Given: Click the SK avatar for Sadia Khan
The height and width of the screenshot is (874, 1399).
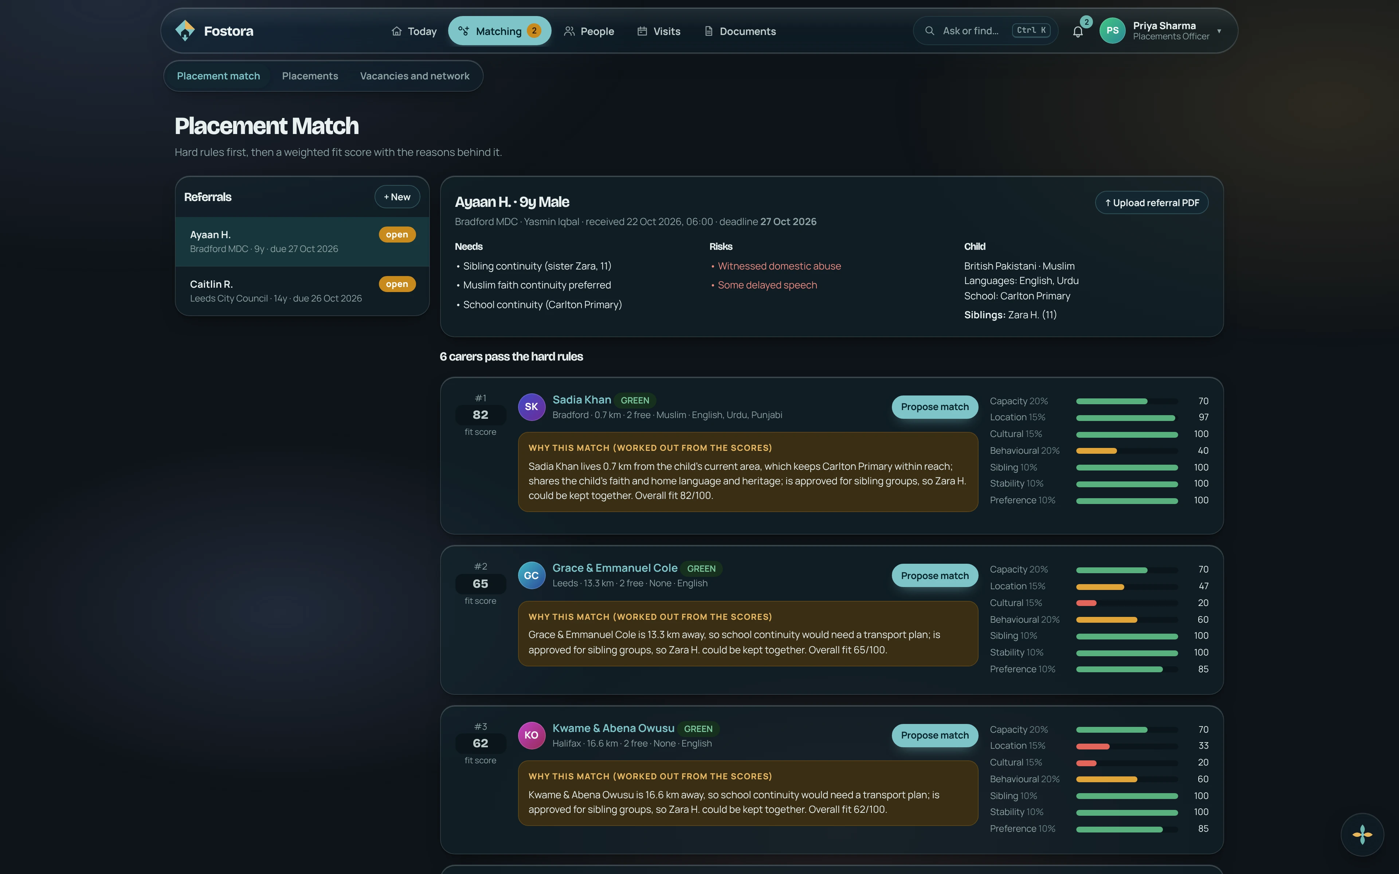Looking at the screenshot, I should pyautogui.click(x=531, y=407).
